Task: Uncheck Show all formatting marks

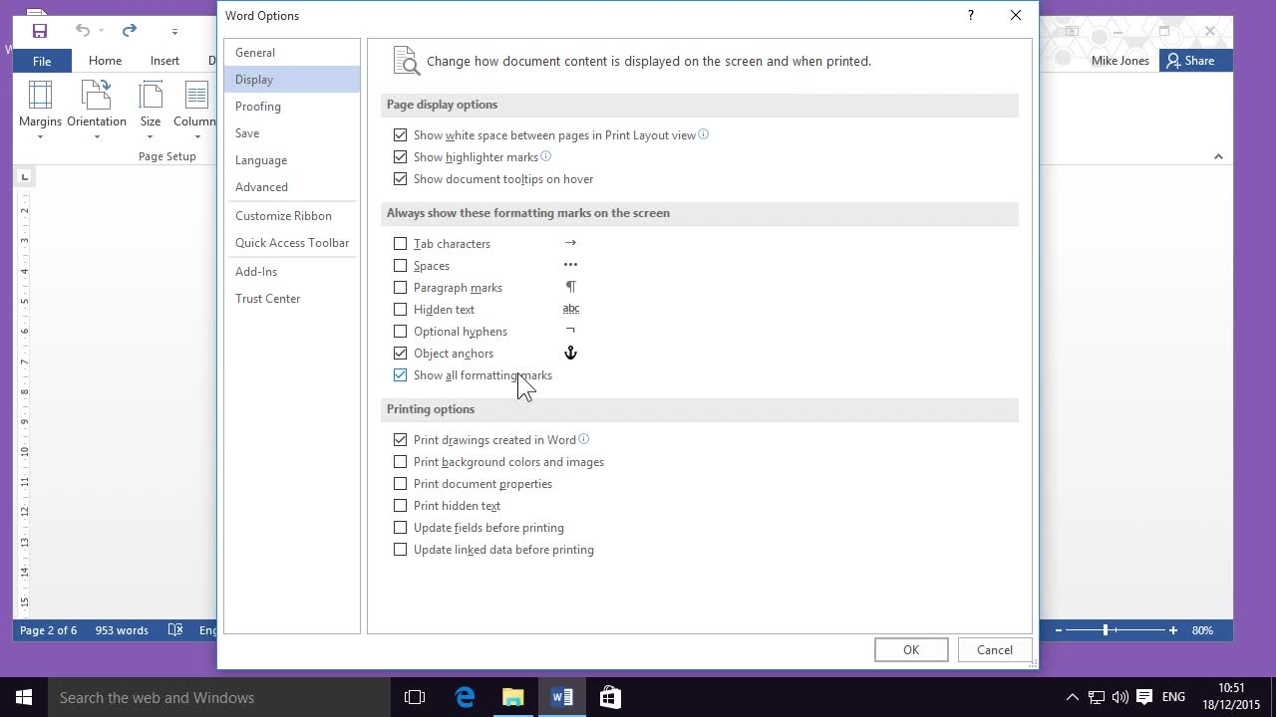Action: (400, 375)
